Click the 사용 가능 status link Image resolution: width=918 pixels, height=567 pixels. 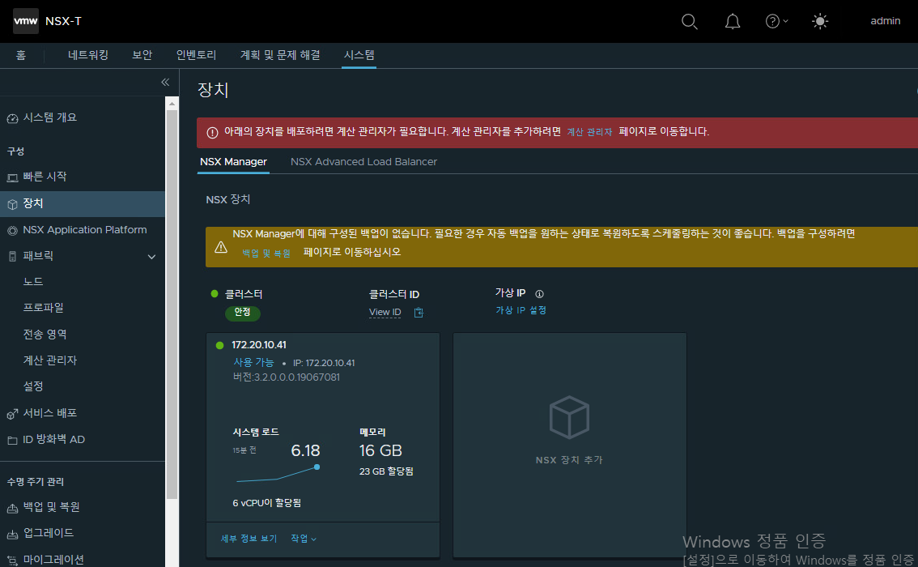[x=253, y=363]
